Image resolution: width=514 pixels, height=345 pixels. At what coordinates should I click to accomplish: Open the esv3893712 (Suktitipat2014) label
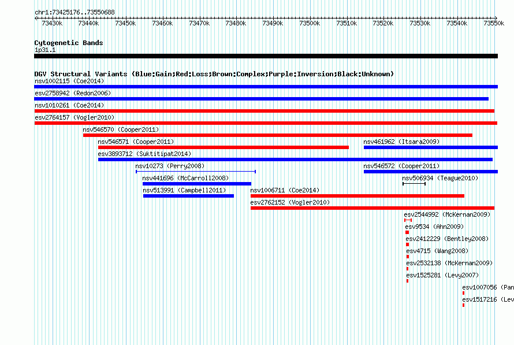144,154
